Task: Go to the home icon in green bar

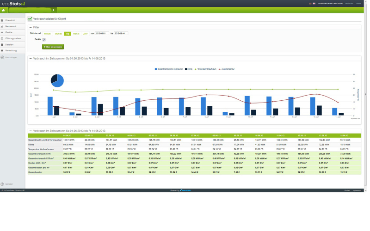Action: [x=3, y=10]
